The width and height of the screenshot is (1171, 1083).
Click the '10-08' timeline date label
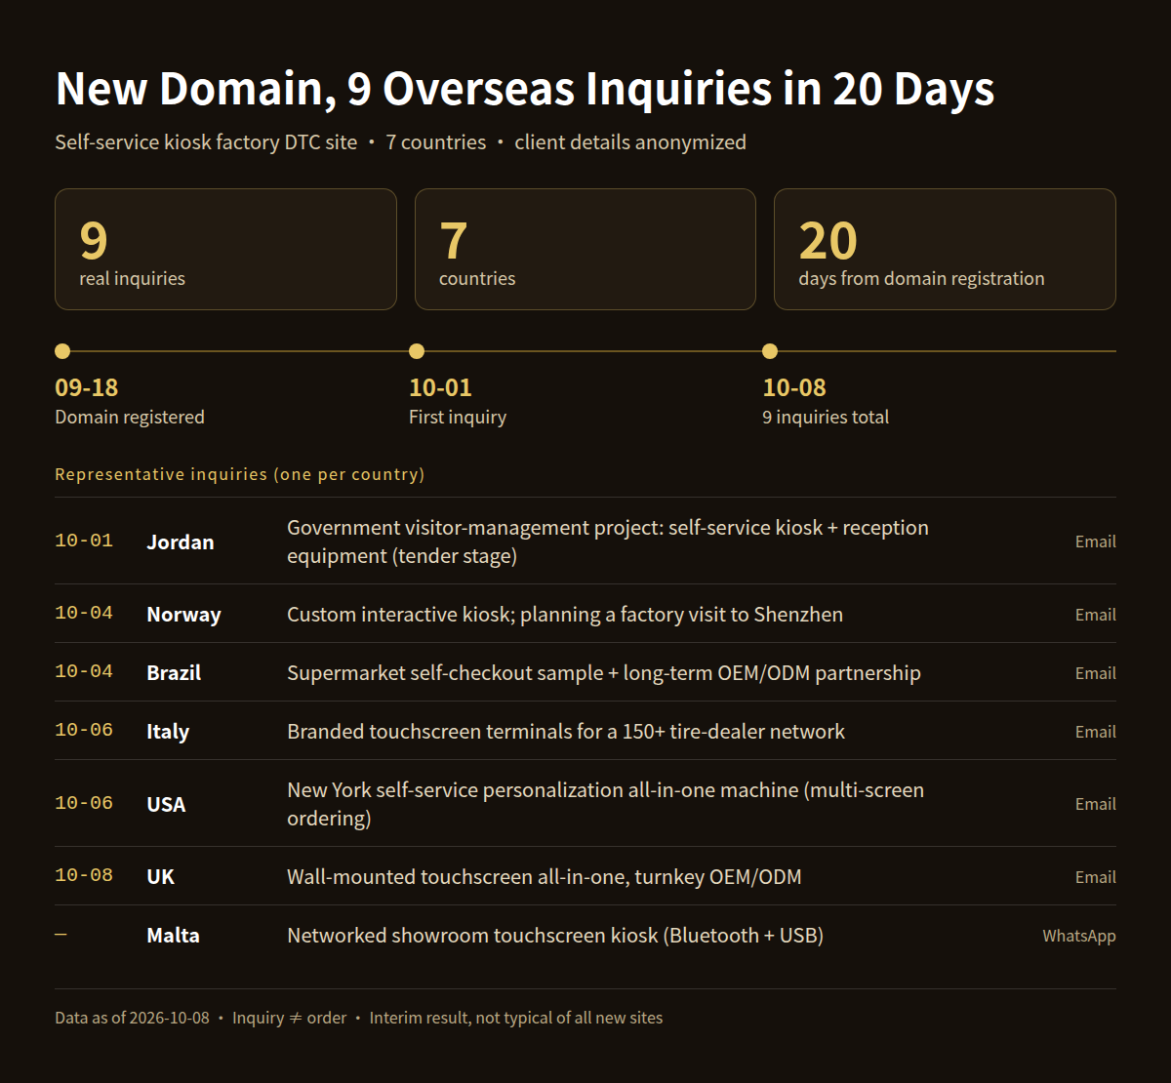(794, 387)
